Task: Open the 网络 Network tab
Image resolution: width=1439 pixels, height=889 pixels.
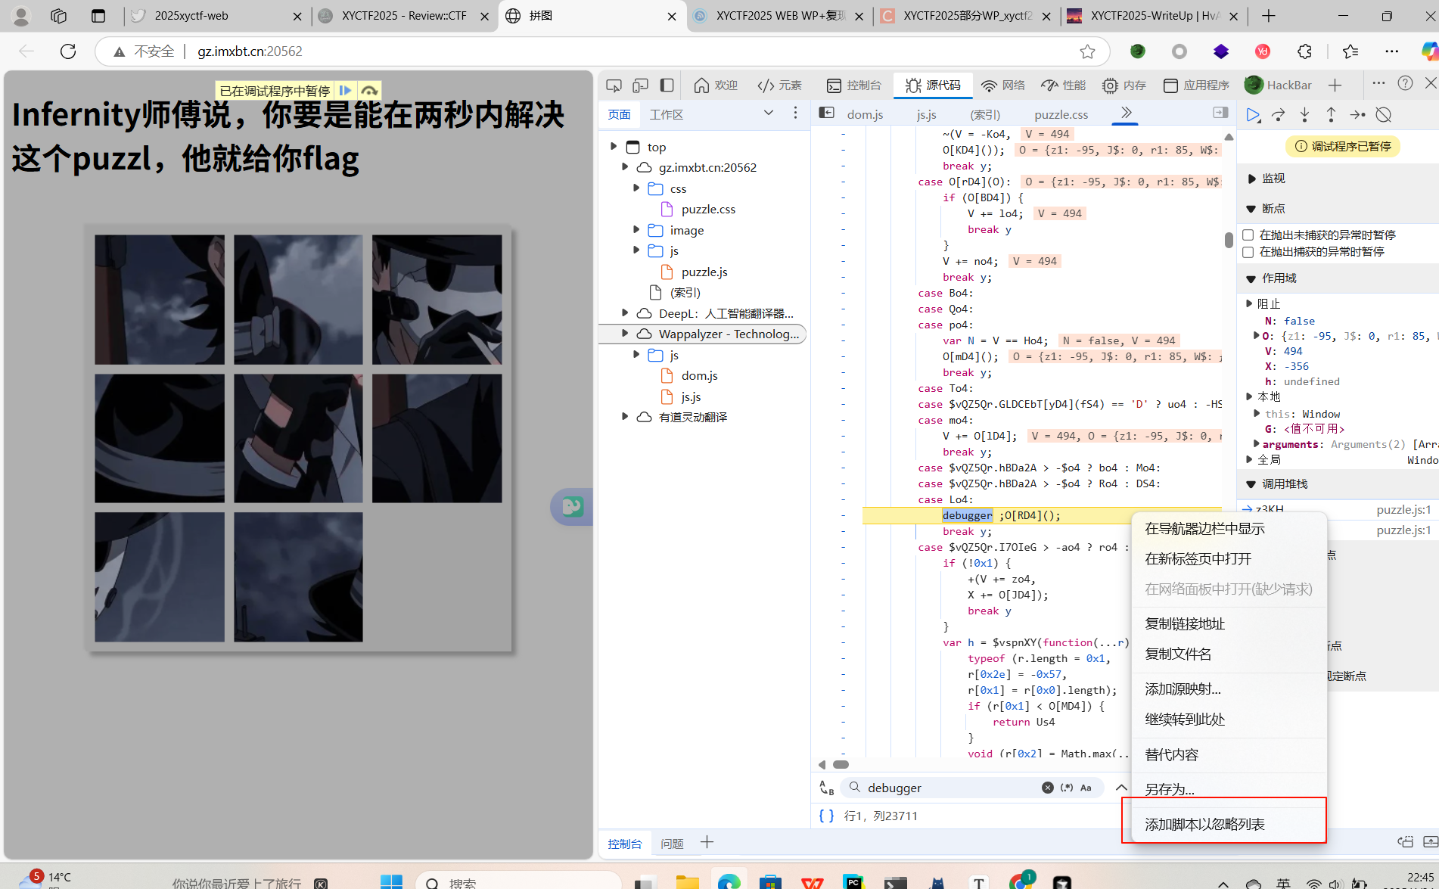Action: (1002, 85)
